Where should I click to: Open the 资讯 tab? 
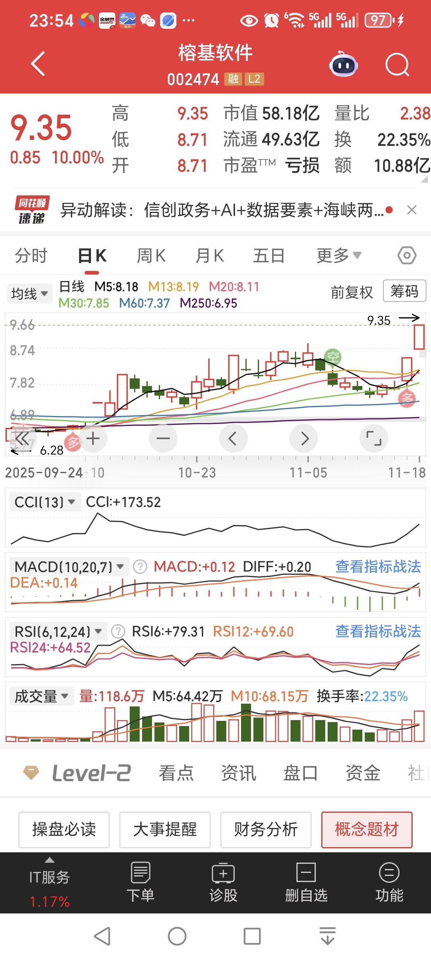(x=238, y=772)
